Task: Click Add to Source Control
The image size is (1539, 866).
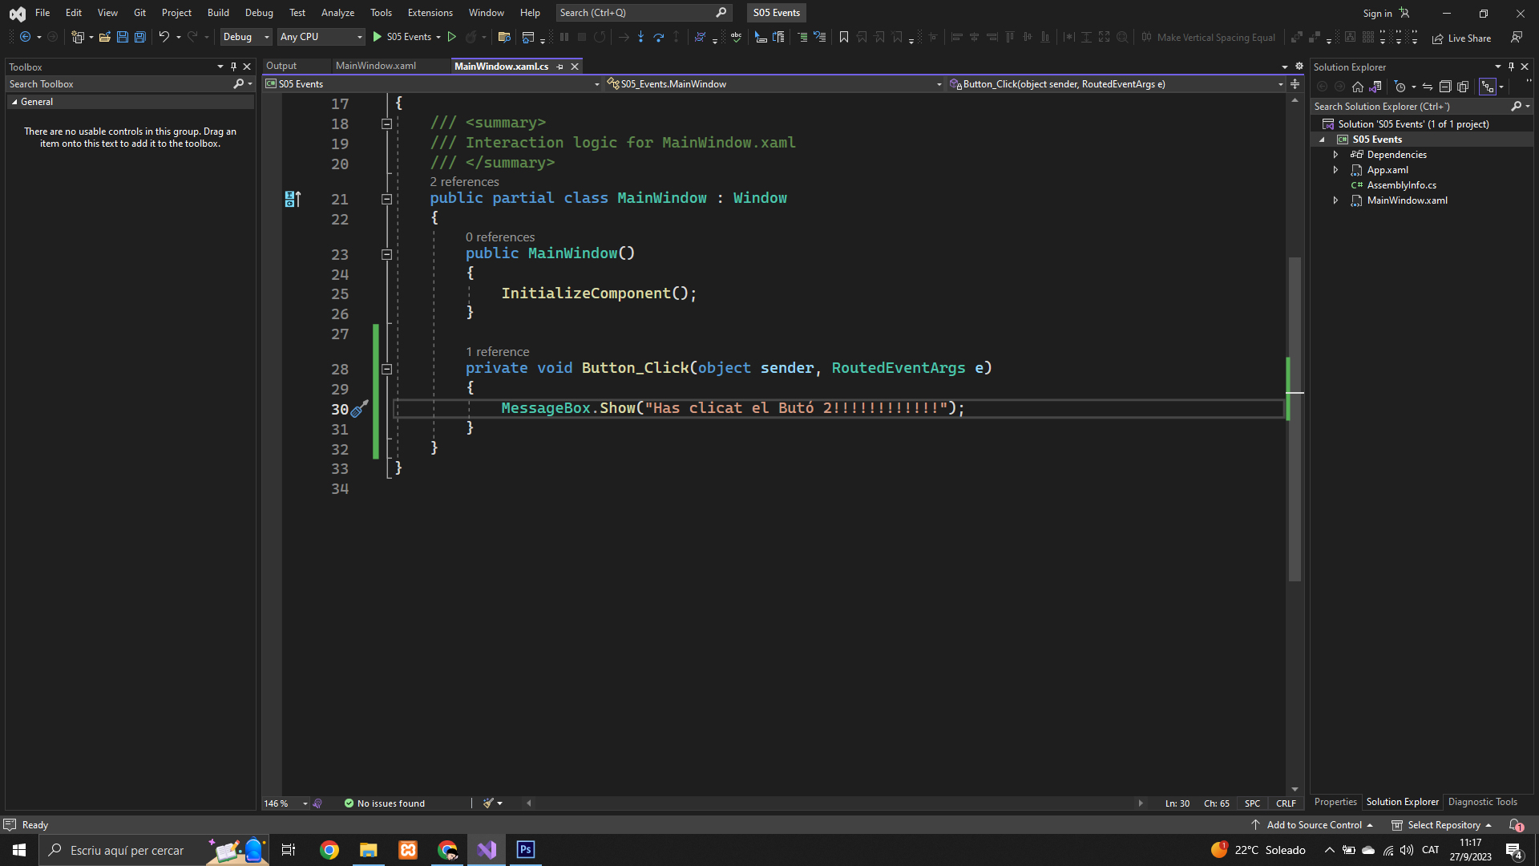Action: click(x=1313, y=825)
